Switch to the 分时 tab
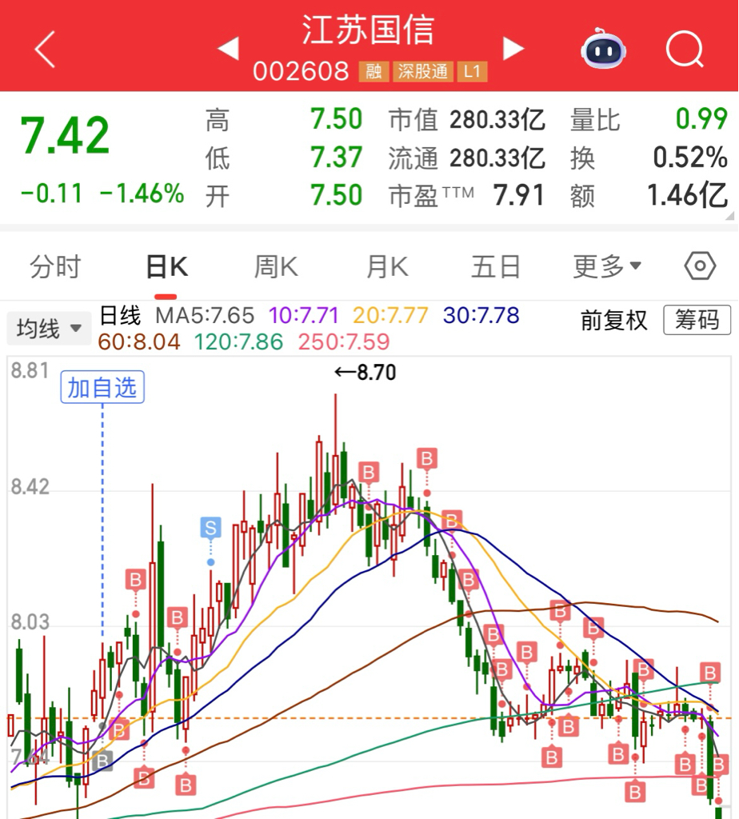Screen dimensions: 739x819 pos(55,267)
